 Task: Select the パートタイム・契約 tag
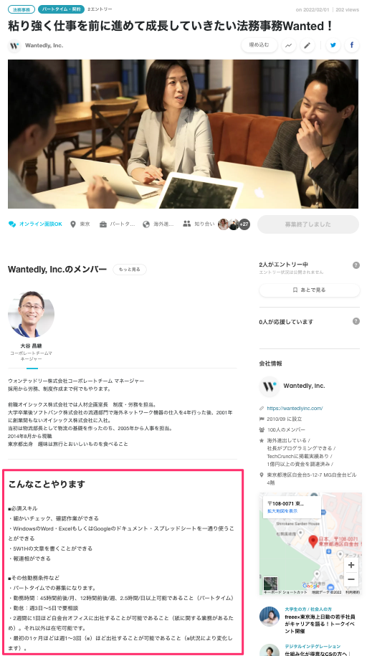(61, 9)
